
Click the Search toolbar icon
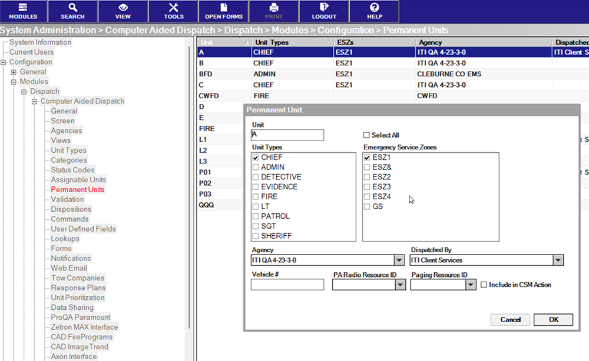(x=72, y=11)
